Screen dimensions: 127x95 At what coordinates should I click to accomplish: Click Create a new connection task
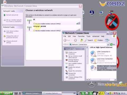click(71, 53)
